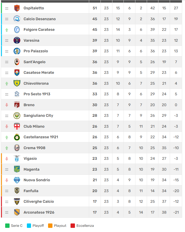The height and width of the screenshot is (232, 185).
Task: Click the green up arrow beside ChievoVerona
Action: pos(7,83)
